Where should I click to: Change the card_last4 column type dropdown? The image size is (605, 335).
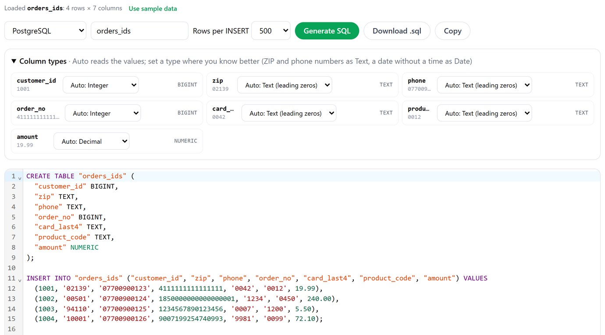pyautogui.click(x=289, y=113)
